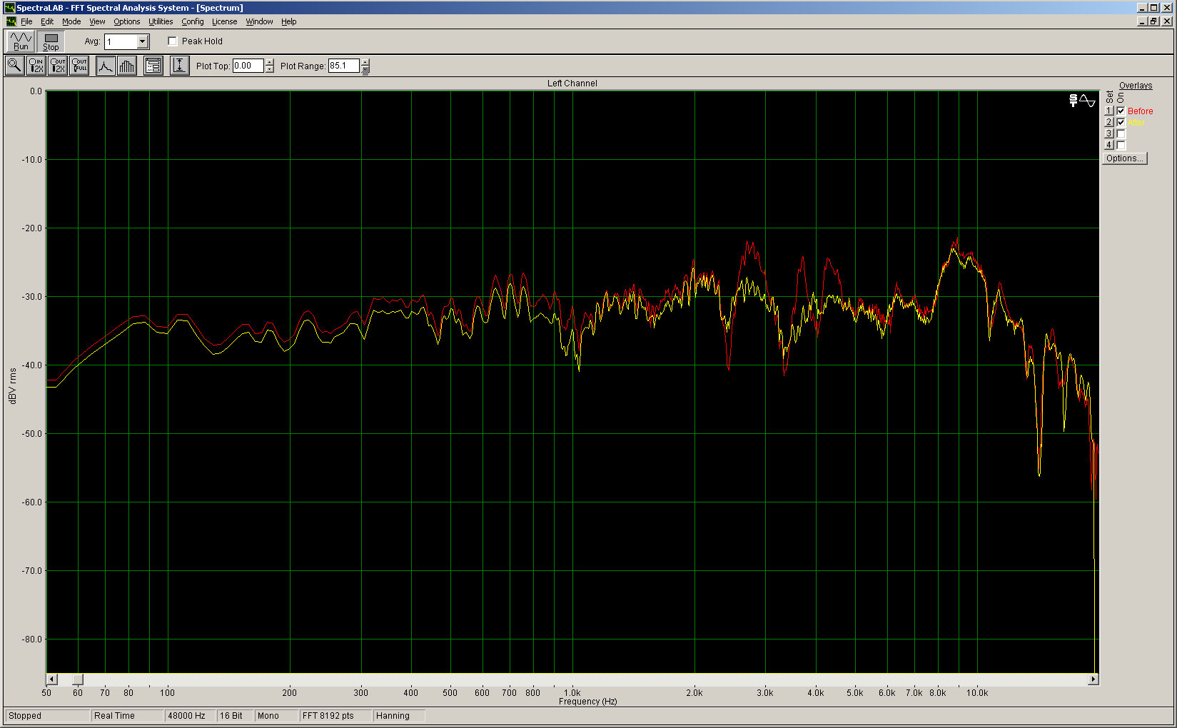Click the Avg value field
The image size is (1177, 728).
pyautogui.click(x=120, y=41)
